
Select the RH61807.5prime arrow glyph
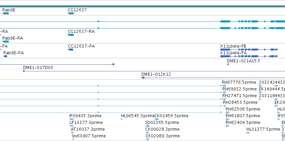[x=227, y=119]
